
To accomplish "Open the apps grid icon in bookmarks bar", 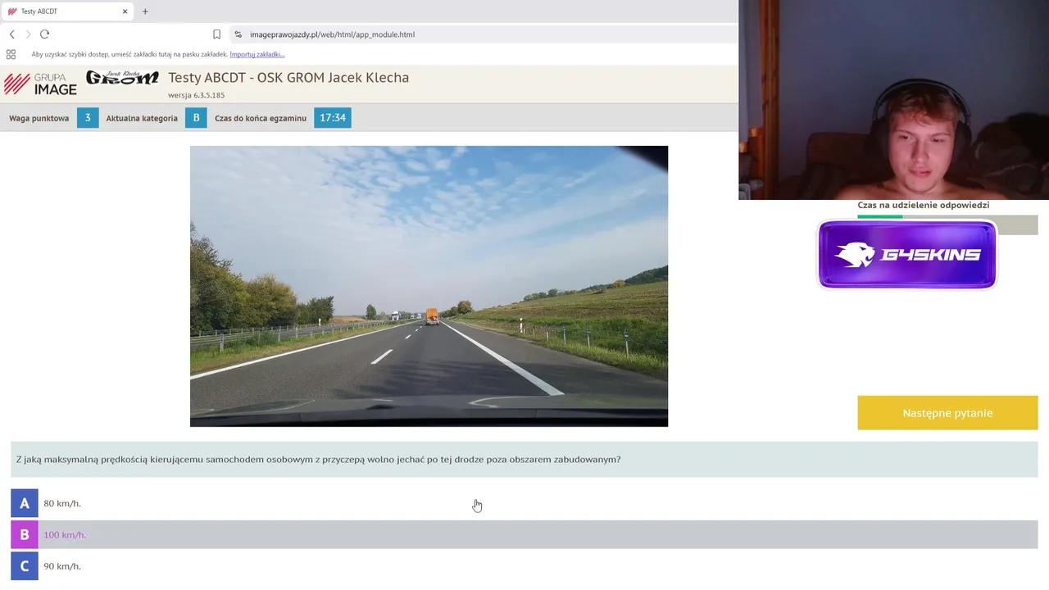I will 11,54.
